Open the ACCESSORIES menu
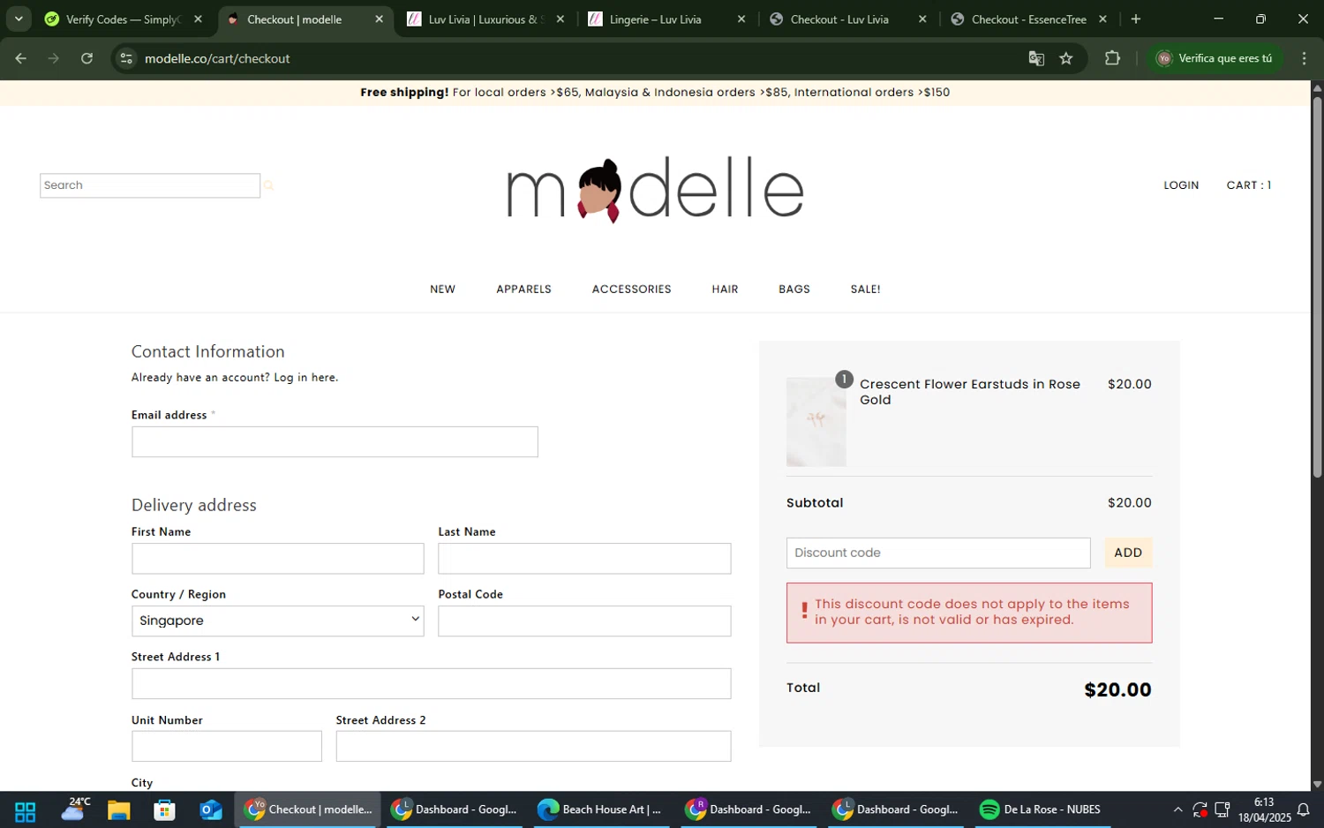 coord(631,290)
